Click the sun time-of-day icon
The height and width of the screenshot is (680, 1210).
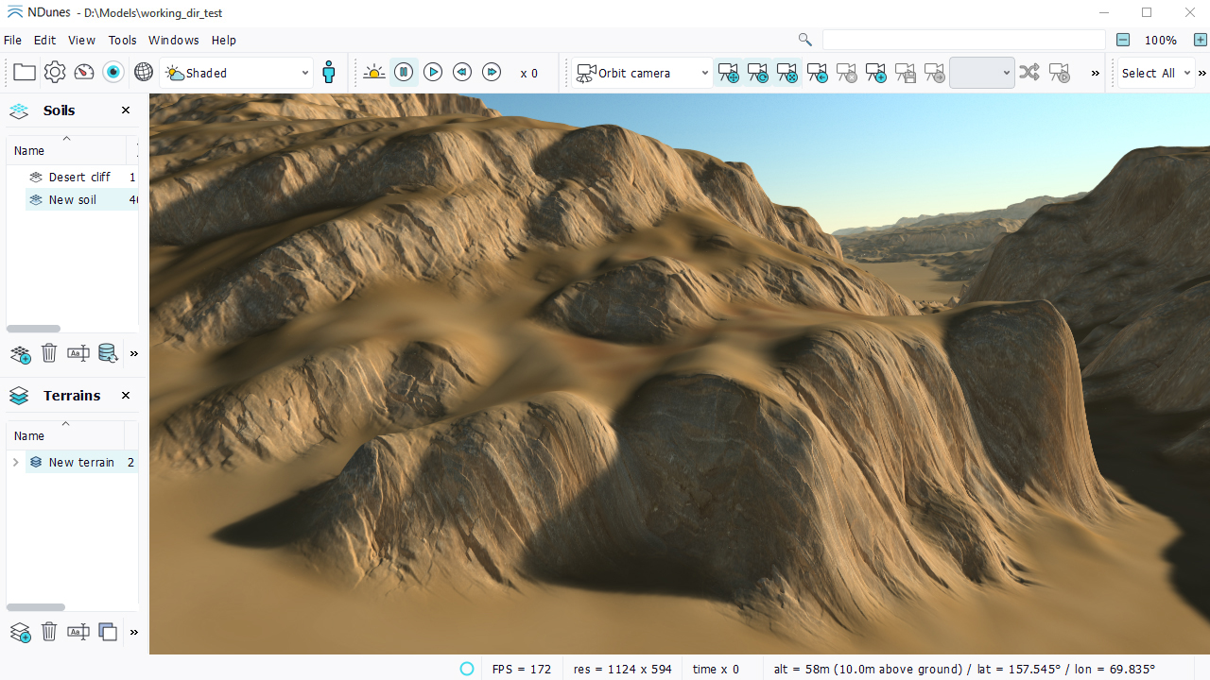click(x=373, y=73)
